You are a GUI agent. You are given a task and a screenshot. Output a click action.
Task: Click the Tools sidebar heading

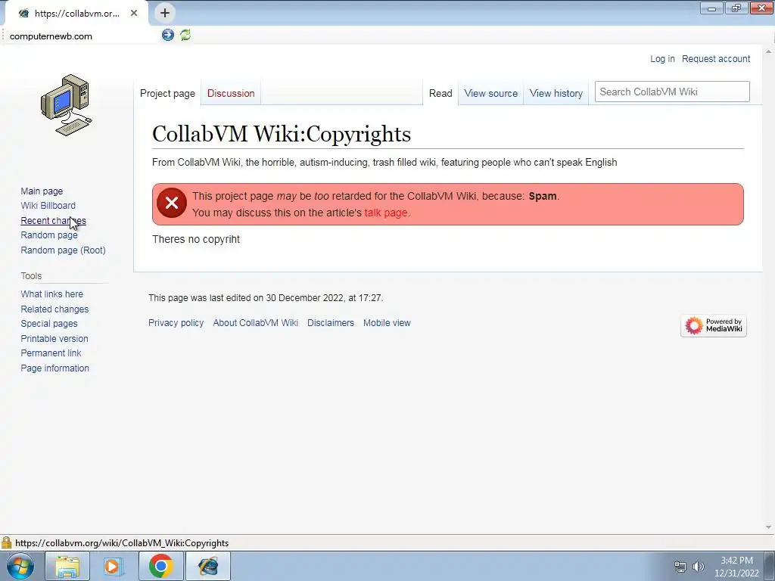tap(31, 276)
